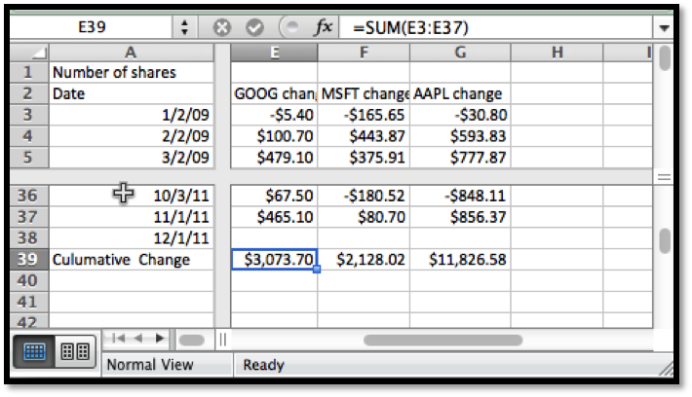Viewport: 692px width, 397px height.
Task: Select row 39 header
Action: [x=27, y=259]
